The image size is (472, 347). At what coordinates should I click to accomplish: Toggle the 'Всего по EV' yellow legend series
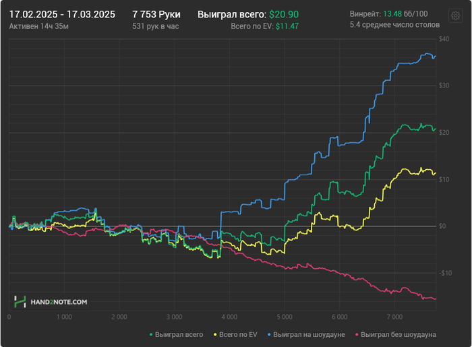coord(235,334)
